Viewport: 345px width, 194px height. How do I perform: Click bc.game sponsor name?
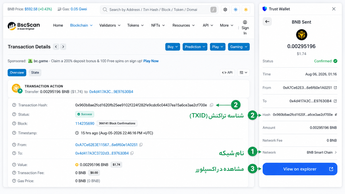(41, 61)
